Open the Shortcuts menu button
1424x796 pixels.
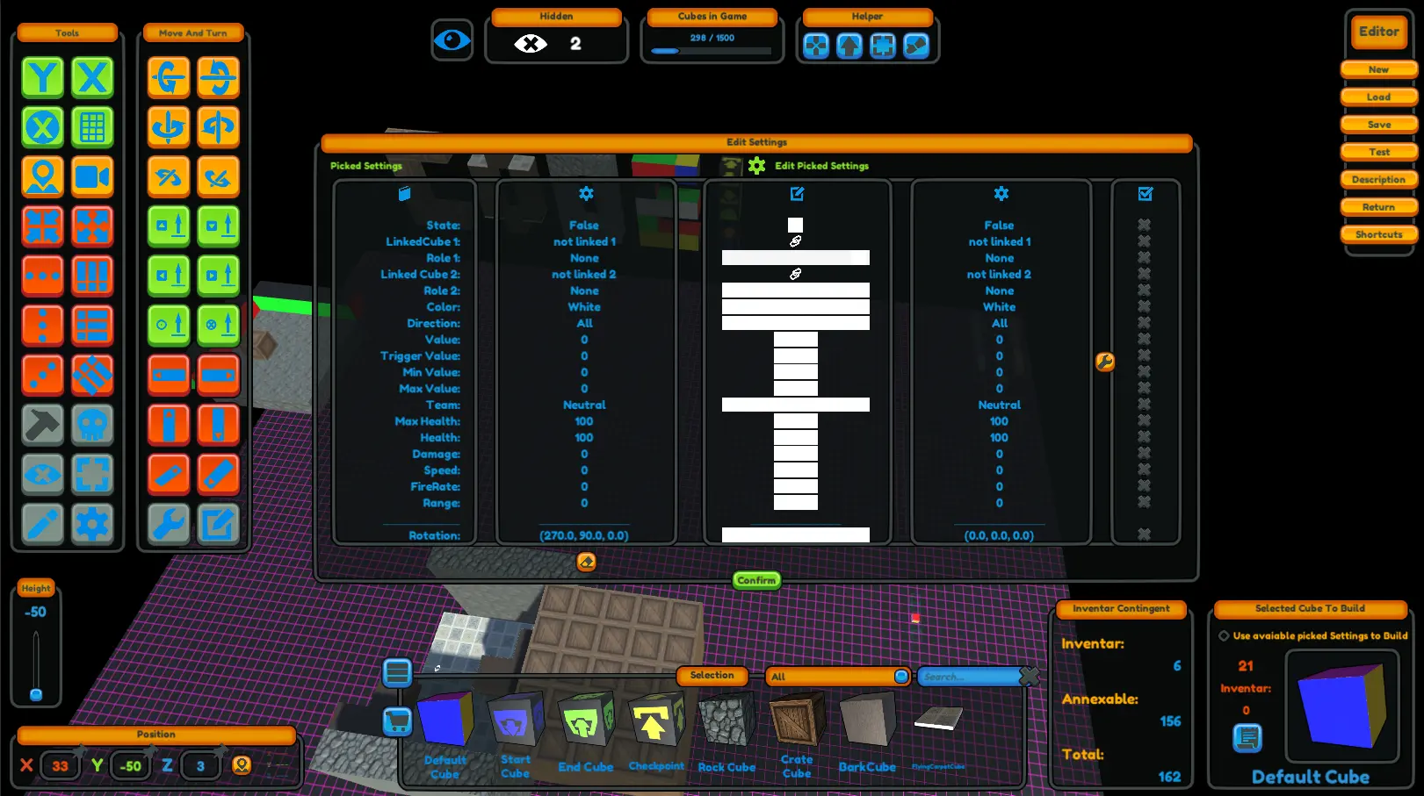point(1378,235)
